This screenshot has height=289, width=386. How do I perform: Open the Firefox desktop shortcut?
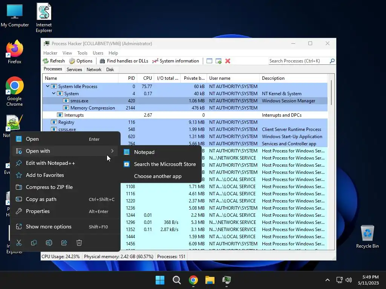[x=15, y=52]
